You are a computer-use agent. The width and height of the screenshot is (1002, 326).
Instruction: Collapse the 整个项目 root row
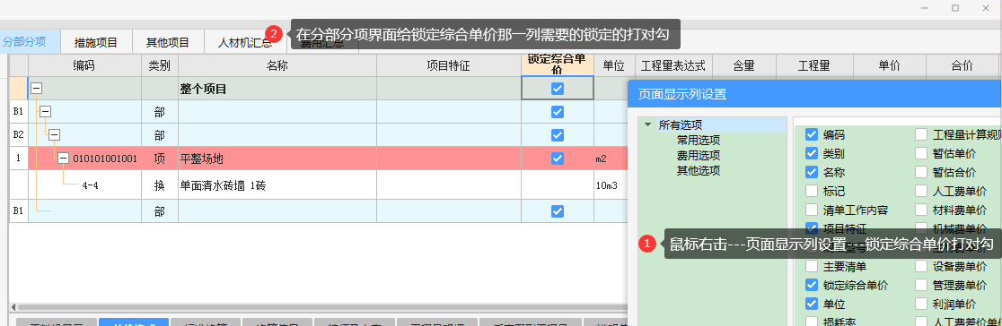click(36, 89)
